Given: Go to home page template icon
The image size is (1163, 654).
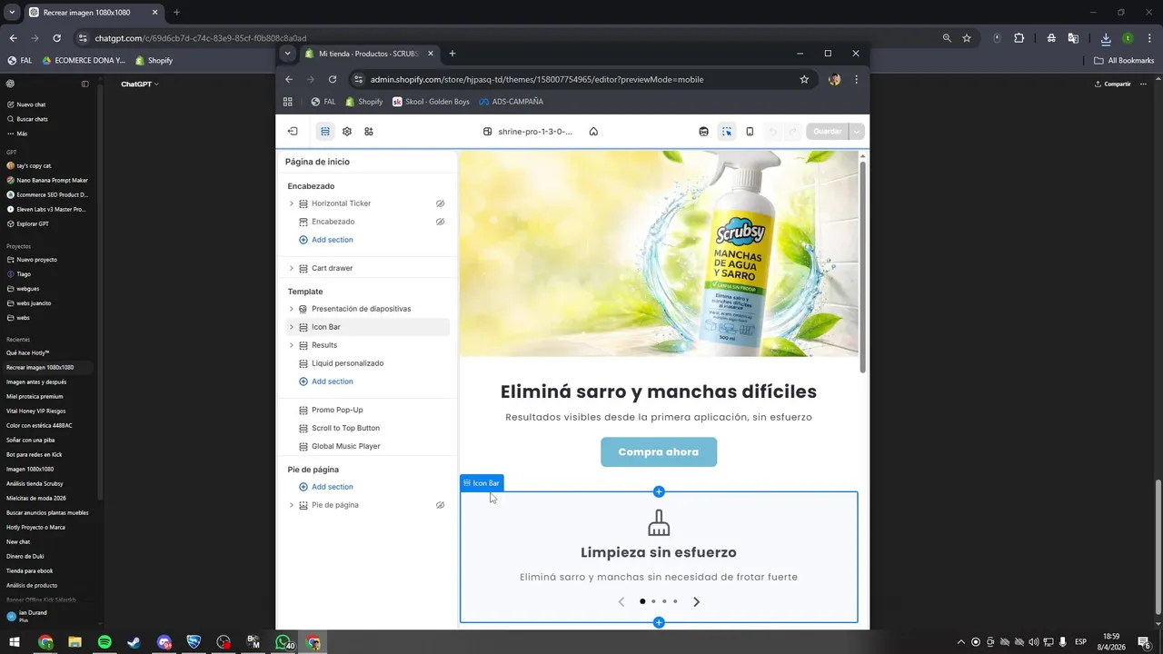Looking at the screenshot, I should point(593,132).
